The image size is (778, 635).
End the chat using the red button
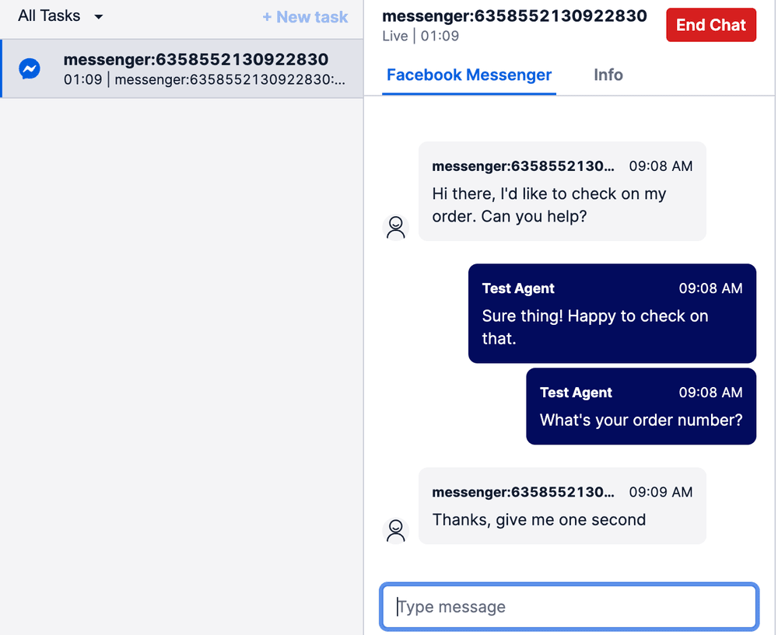710,25
